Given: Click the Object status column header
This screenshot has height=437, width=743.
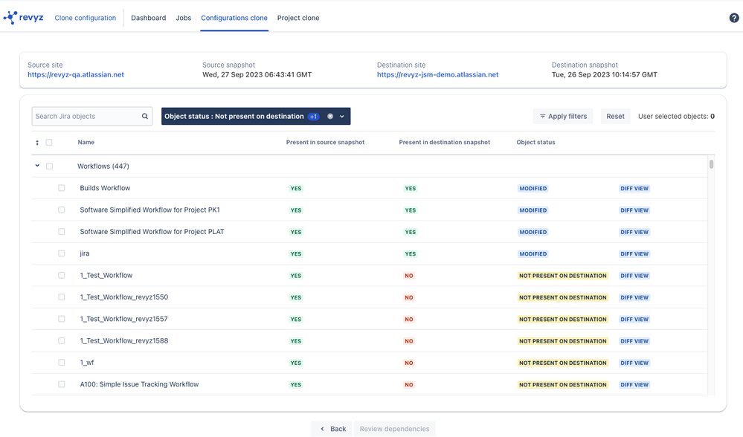Looking at the screenshot, I should 535,142.
